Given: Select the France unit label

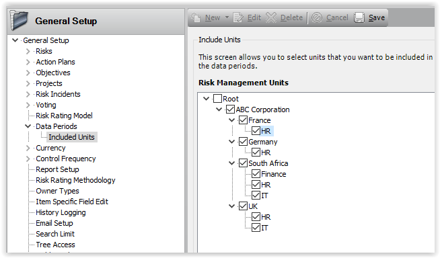Looking at the screenshot, I should click(x=260, y=120).
